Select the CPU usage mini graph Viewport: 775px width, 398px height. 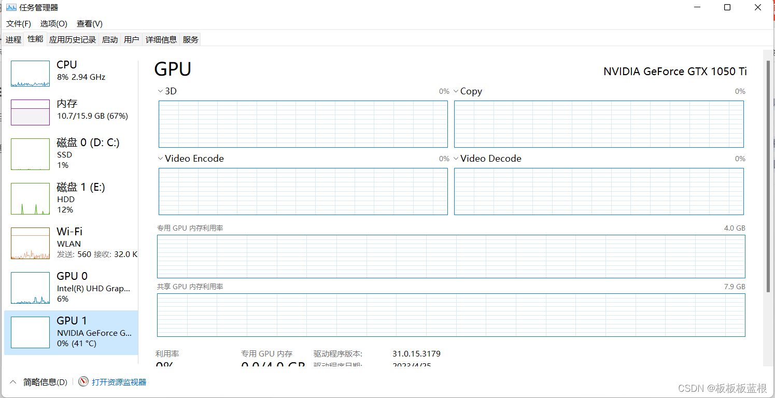[x=30, y=74]
